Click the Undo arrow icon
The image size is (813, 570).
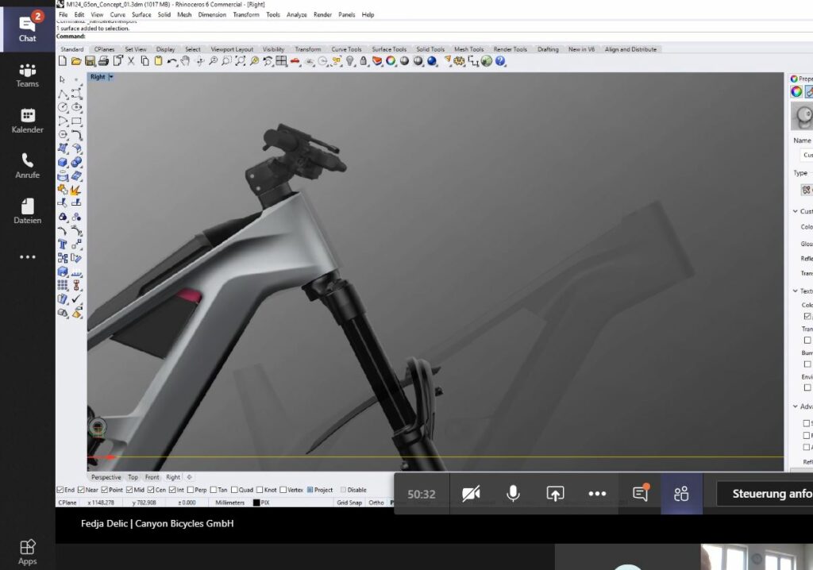click(171, 61)
